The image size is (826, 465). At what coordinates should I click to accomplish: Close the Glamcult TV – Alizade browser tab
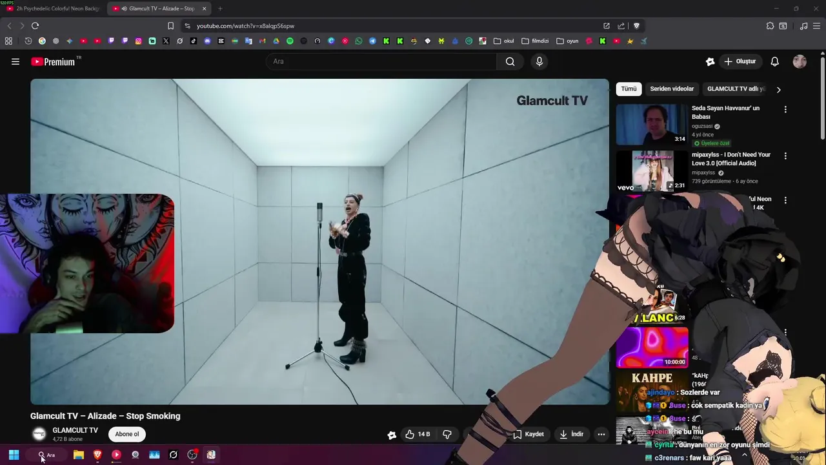[x=205, y=8]
